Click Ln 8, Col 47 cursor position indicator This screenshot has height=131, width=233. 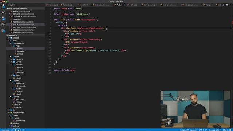(x=185, y=130)
